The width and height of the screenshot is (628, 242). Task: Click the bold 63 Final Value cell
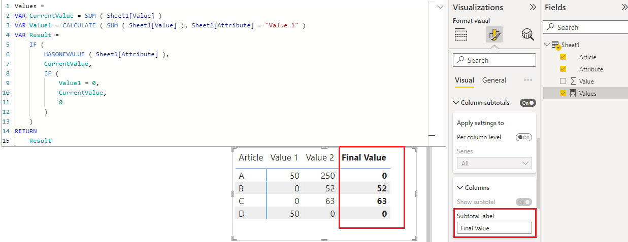tap(381, 201)
